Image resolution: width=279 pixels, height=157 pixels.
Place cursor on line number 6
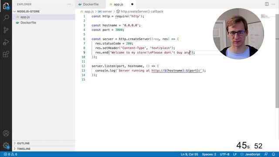point(84,39)
